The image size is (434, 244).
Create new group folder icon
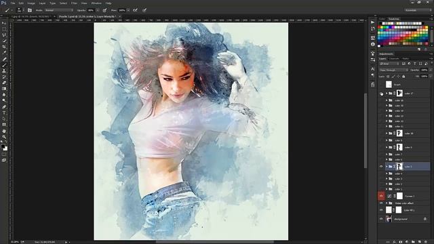click(413, 242)
